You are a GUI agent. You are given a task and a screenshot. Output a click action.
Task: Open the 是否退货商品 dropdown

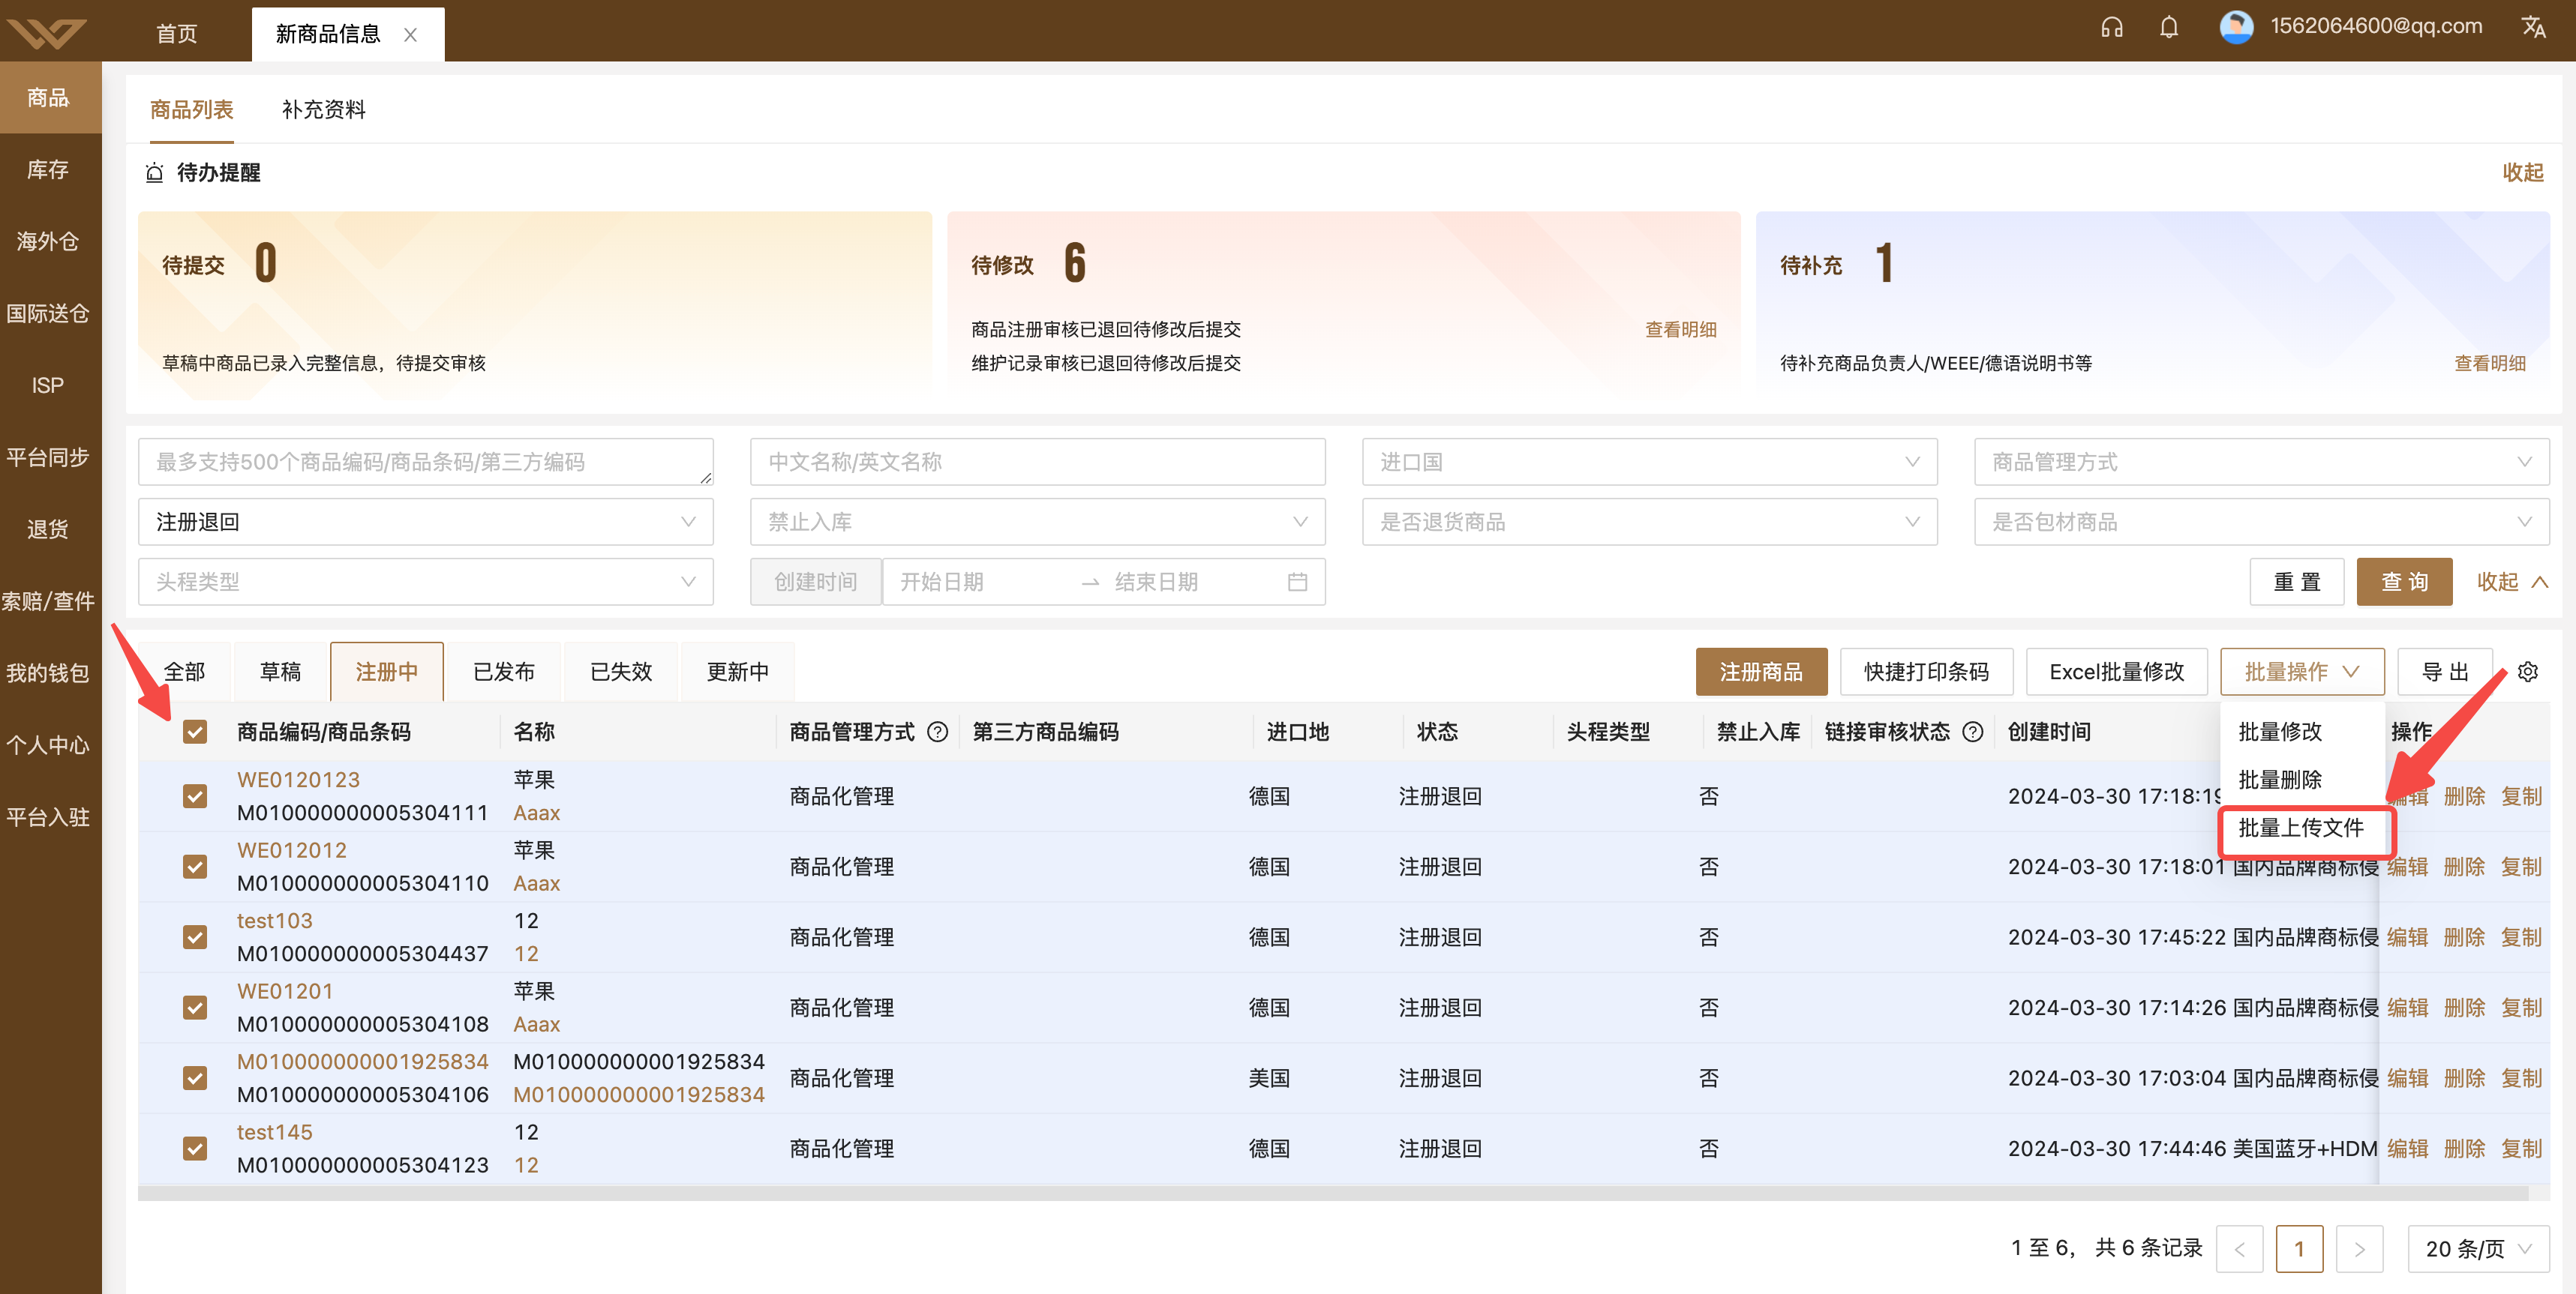(x=1649, y=522)
